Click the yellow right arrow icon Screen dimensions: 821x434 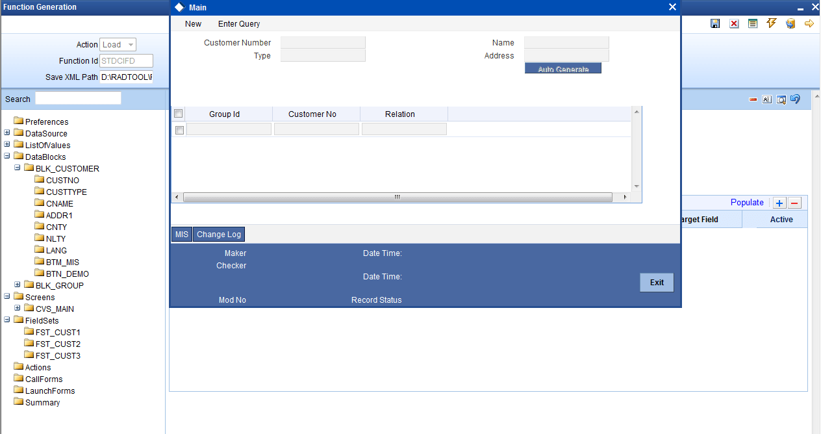809,23
